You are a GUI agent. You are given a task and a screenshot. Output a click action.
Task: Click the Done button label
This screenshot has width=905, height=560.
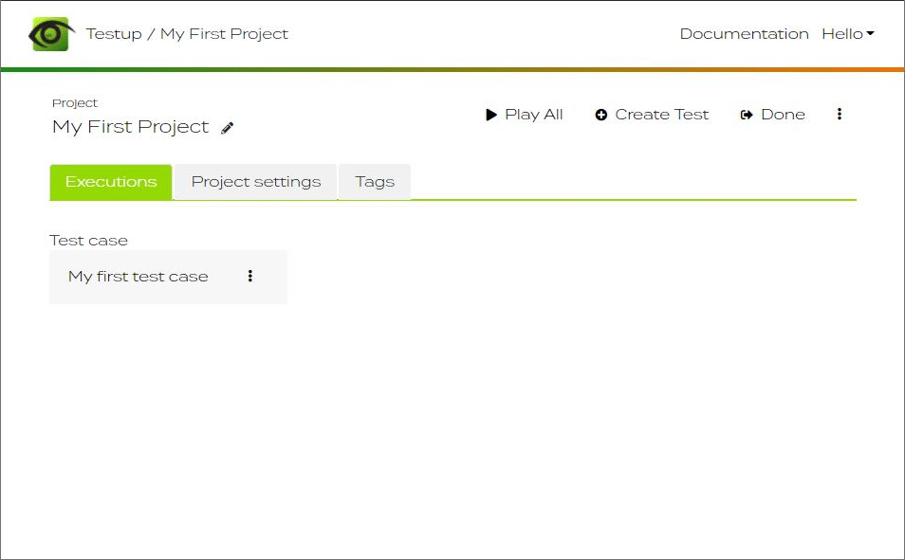pos(783,115)
